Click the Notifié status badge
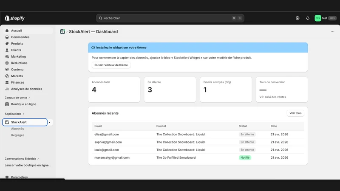Viewport: 340px width, 191px height. (245, 157)
